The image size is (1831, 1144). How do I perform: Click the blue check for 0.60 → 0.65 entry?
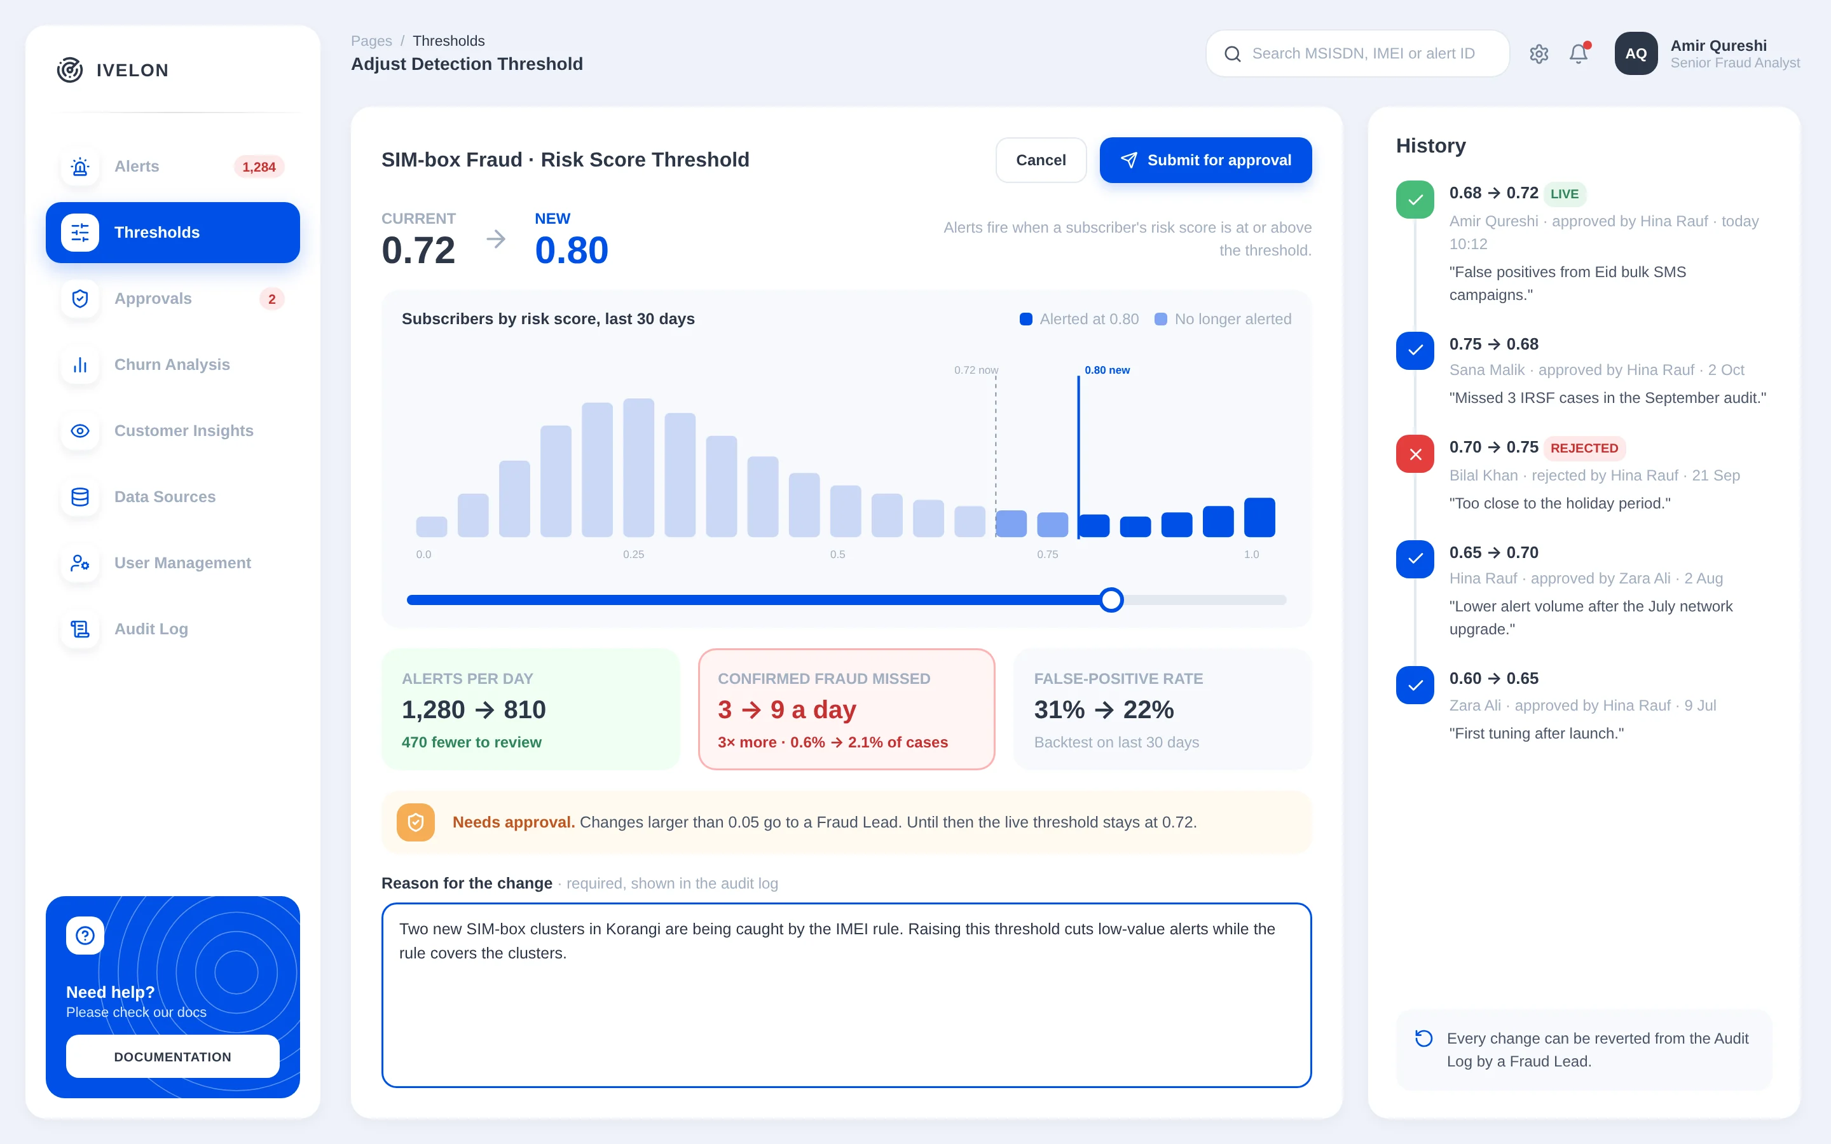(x=1415, y=686)
